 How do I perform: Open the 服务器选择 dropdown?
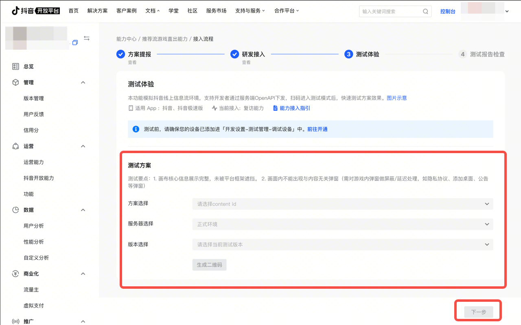pos(342,224)
